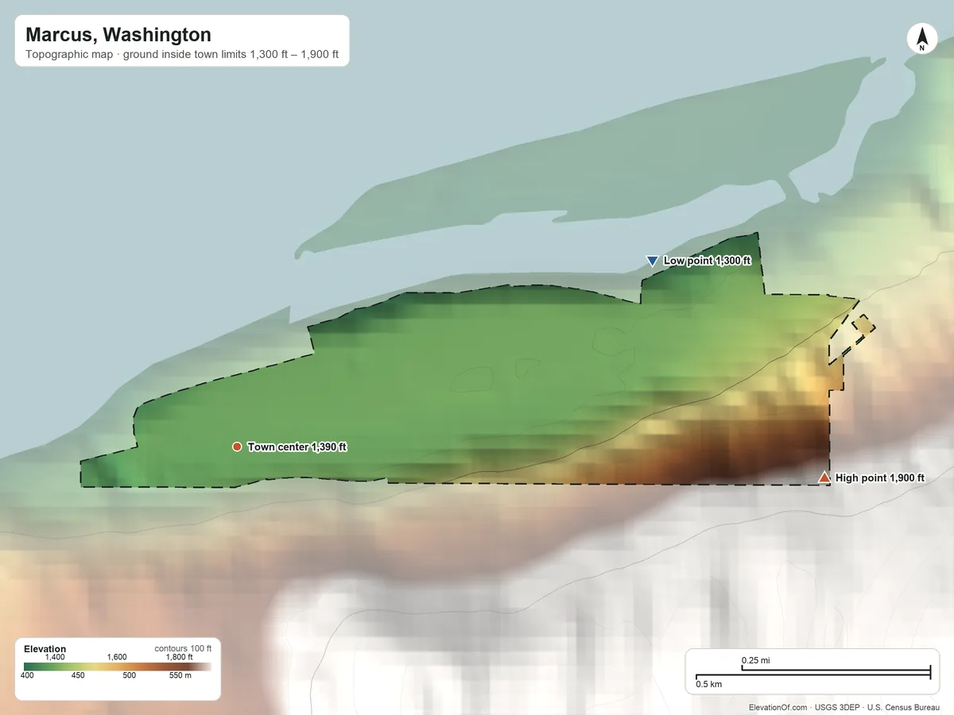Image resolution: width=954 pixels, height=715 pixels.
Task: Select the 'Marcus, Washington' title
Action: (x=118, y=35)
